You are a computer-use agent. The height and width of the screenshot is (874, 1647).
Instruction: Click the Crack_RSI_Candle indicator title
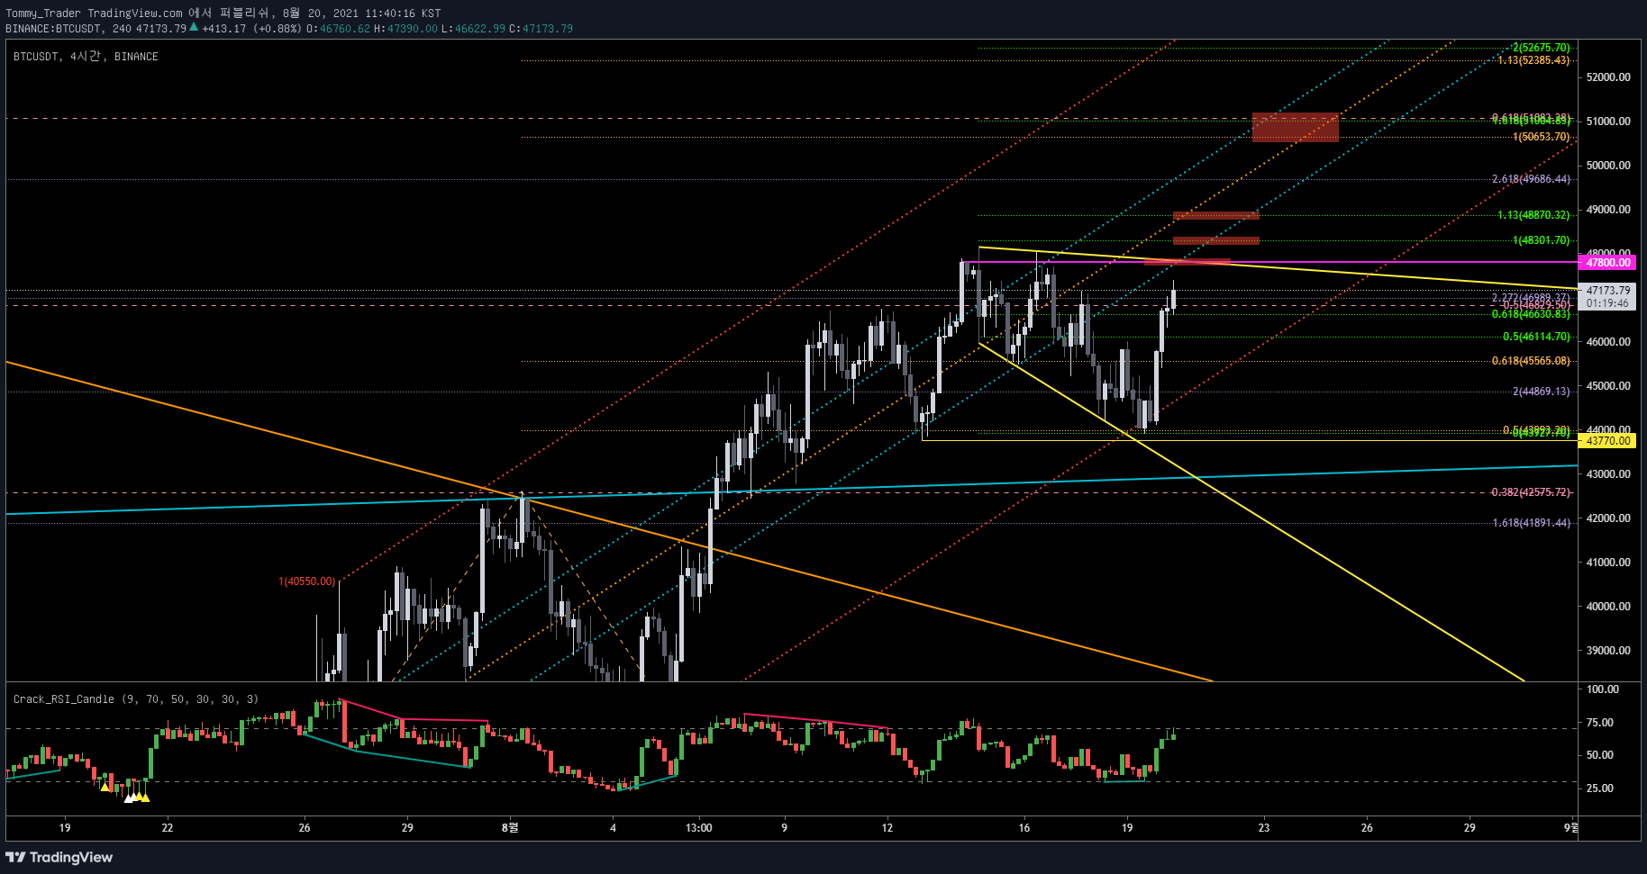tap(136, 699)
